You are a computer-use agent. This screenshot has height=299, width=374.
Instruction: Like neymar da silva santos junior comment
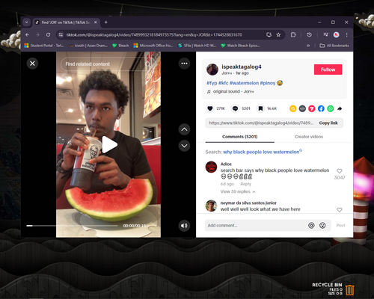[x=340, y=210]
